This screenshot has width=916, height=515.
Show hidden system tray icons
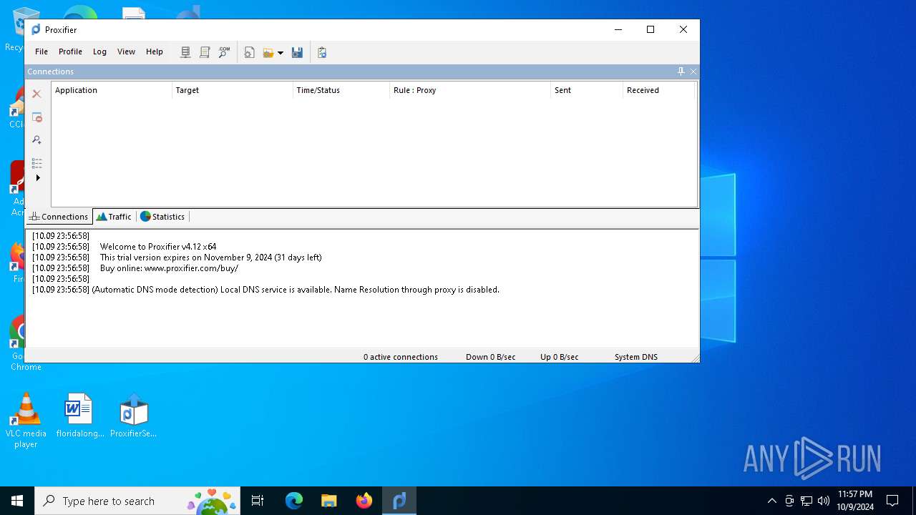pos(771,501)
